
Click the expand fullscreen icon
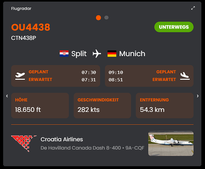193,8
